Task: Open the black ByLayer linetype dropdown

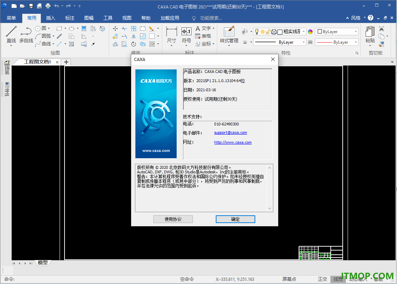Action: [280, 42]
